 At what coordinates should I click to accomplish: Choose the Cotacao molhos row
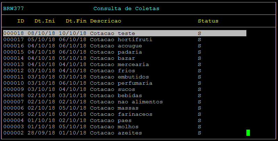point(125,126)
